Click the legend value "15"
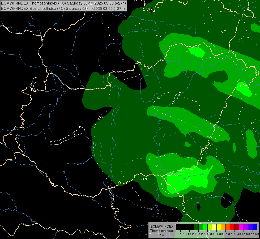 (189, 234)
